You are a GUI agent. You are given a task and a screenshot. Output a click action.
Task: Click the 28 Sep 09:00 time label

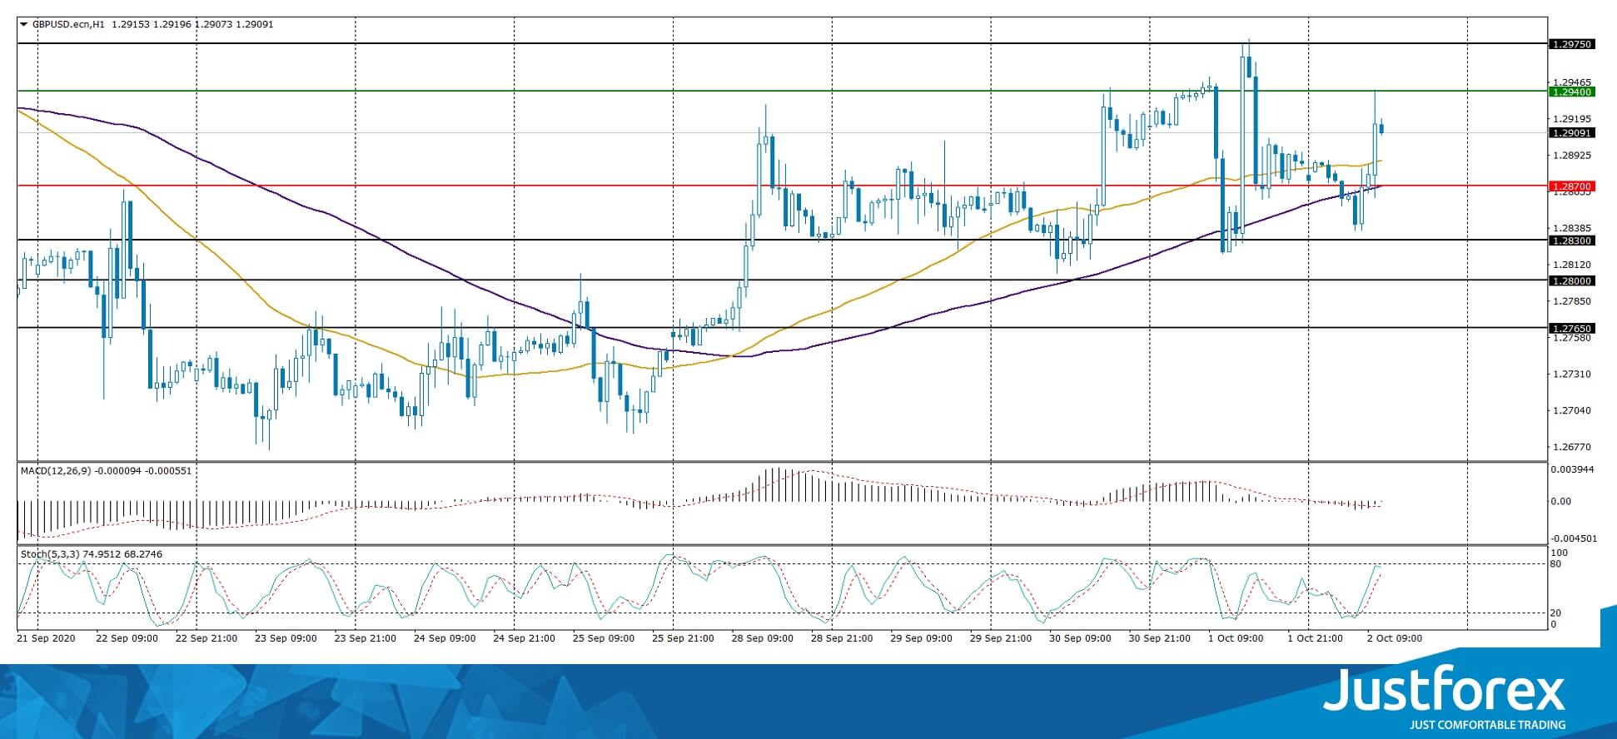tap(763, 638)
